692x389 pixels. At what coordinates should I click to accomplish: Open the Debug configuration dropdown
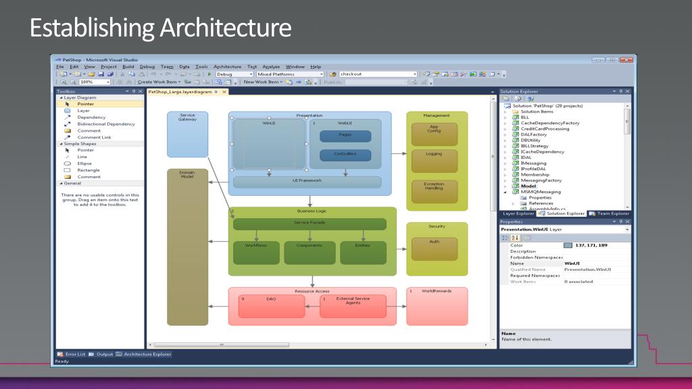(251, 74)
